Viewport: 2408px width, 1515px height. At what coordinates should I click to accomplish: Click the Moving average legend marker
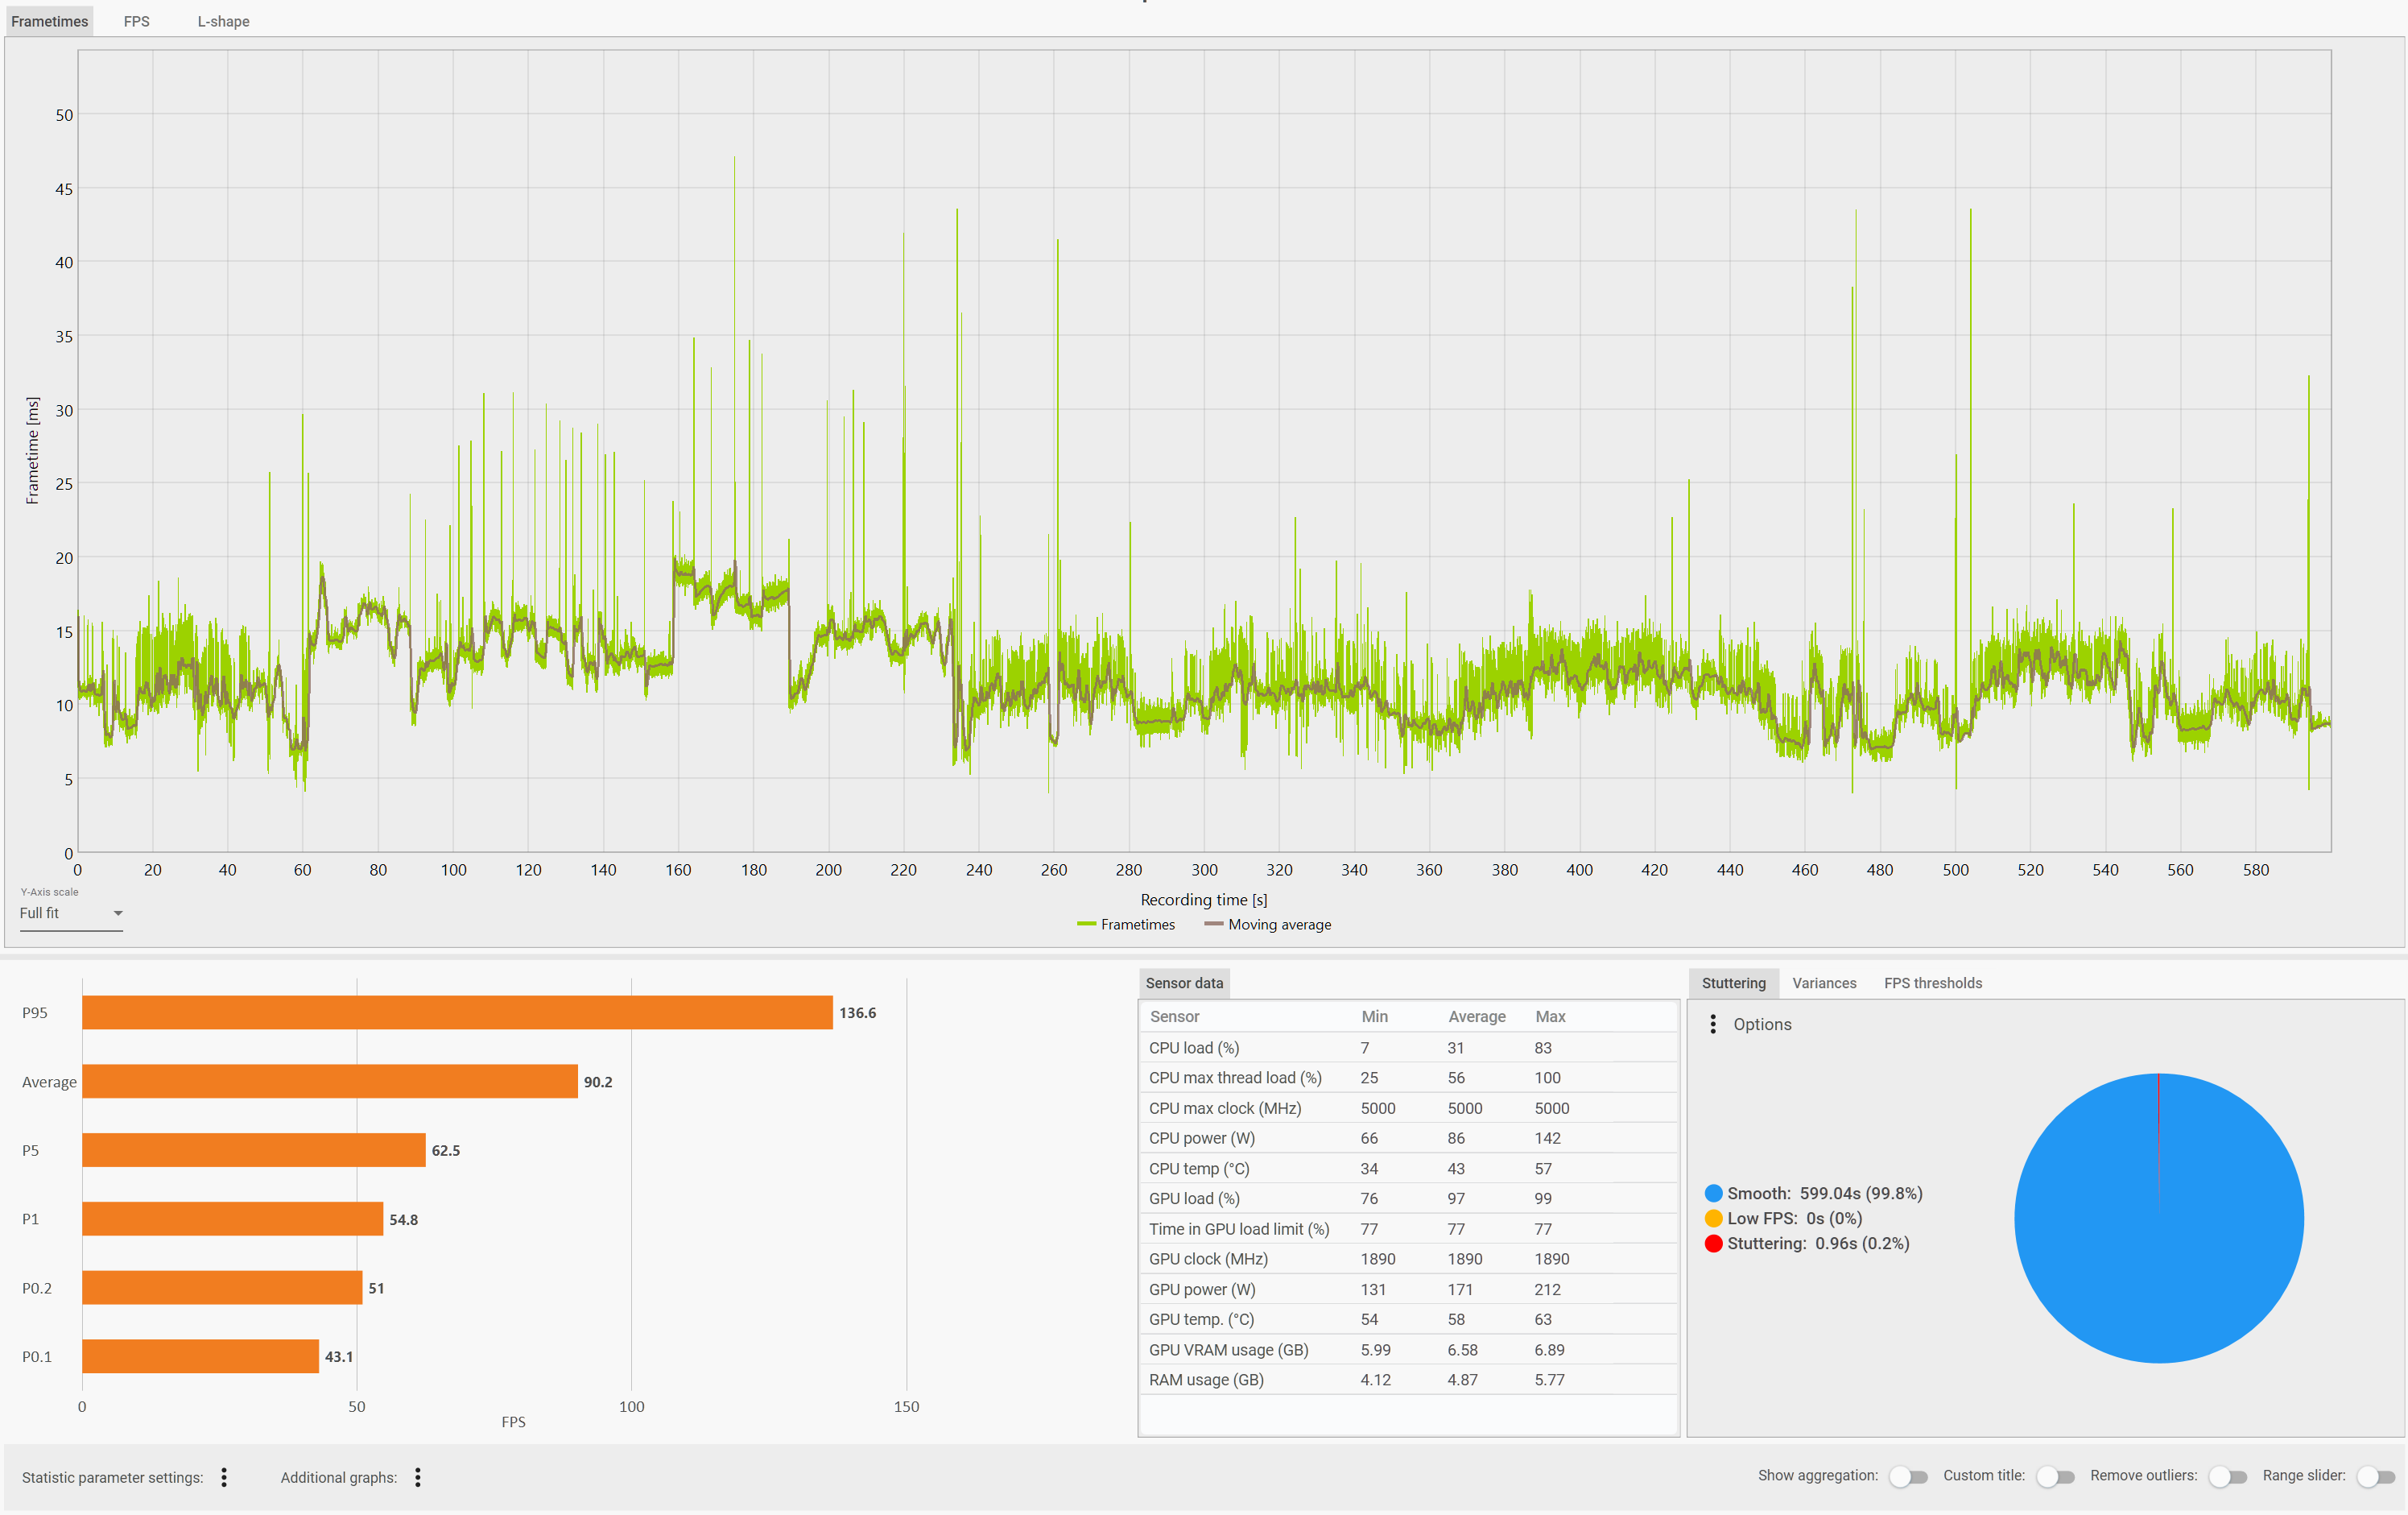point(1214,925)
